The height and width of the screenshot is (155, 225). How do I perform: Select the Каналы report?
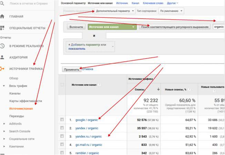[x=15, y=93]
